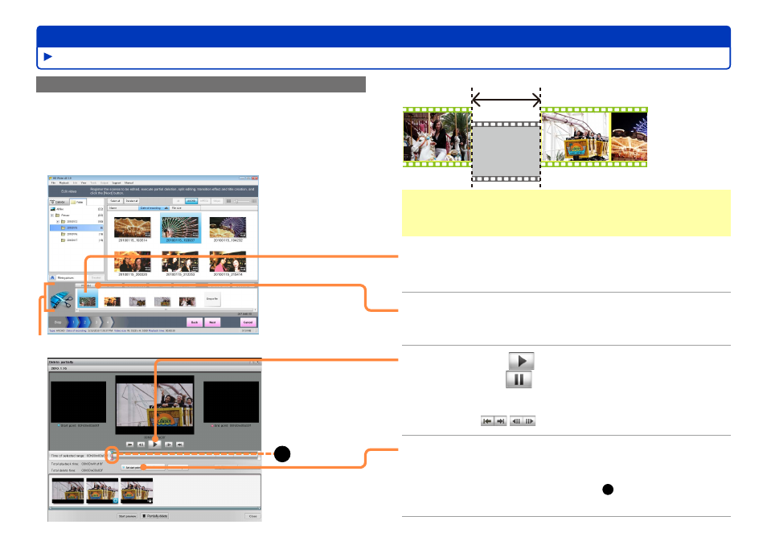Switch to the Folder tab
This screenshot has height=541, width=767.
(77, 202)
